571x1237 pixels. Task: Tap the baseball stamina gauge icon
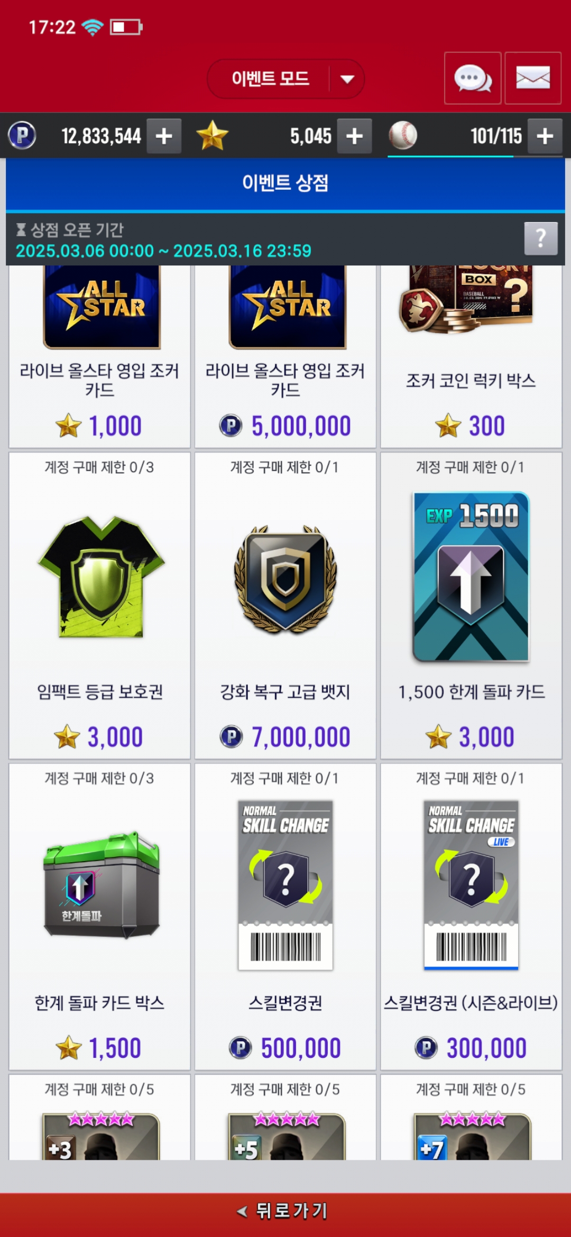click(403, 135)
